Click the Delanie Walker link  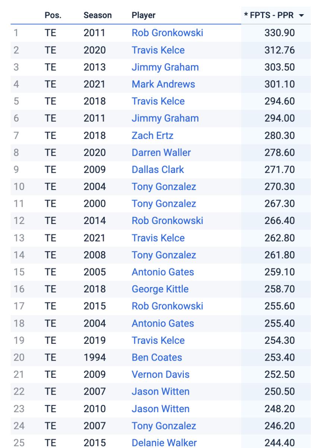tap(164, 443)
